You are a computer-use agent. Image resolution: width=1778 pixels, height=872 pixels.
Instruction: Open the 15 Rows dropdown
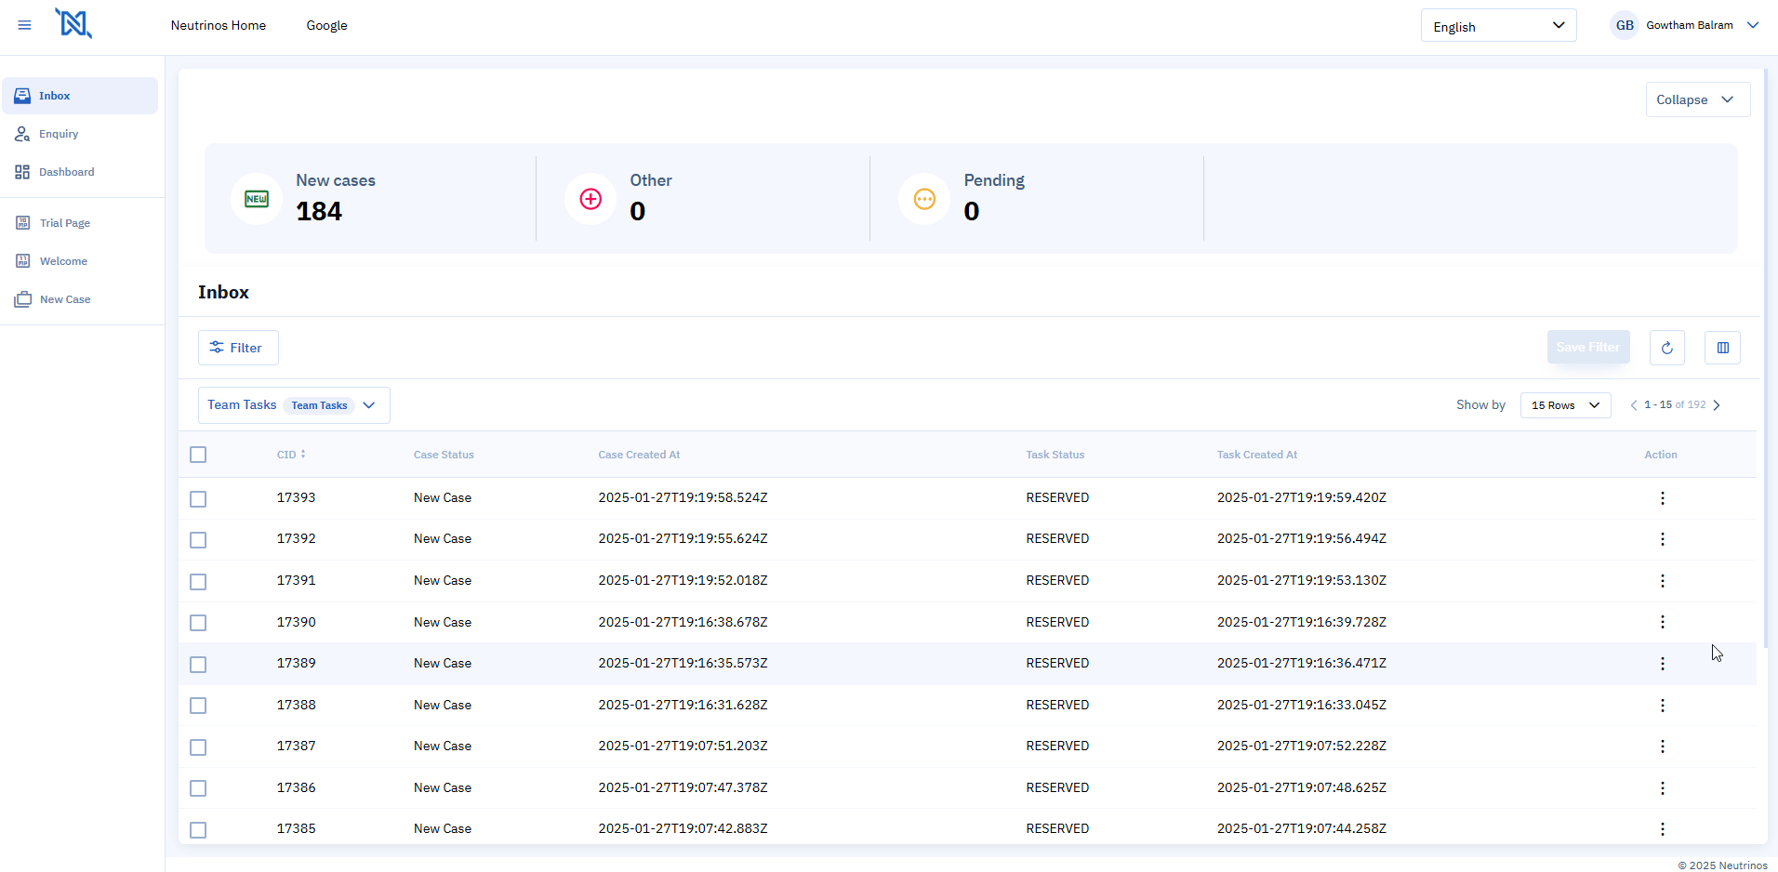pyautogui.click(x=1565, y=405)
